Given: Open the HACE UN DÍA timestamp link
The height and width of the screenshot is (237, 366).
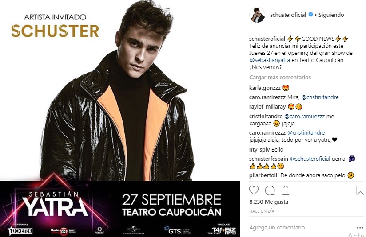Looking at the screenshot, I should [262, 211].
